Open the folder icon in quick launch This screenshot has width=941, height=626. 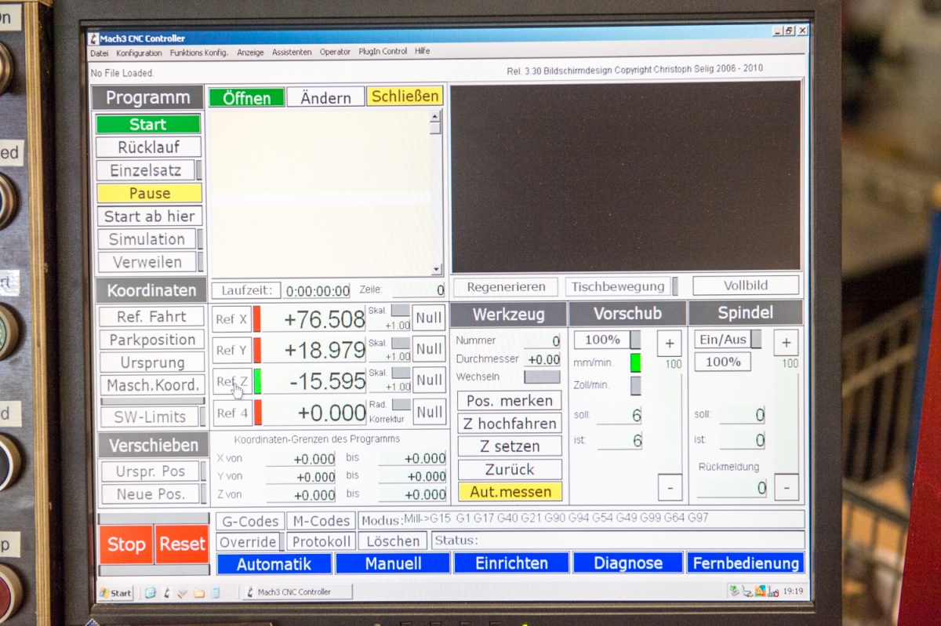click(198, 593)
